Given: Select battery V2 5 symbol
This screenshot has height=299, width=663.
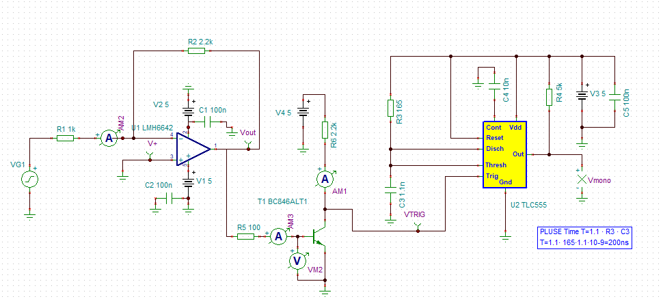Looking at the screenshot, I should point(188,111).
